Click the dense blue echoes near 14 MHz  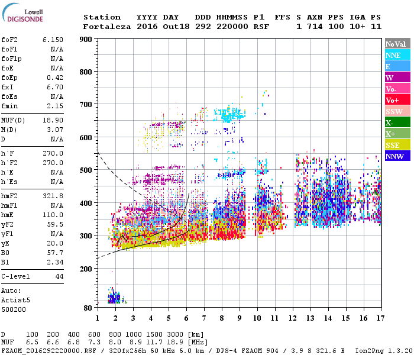tap(328, 201)
